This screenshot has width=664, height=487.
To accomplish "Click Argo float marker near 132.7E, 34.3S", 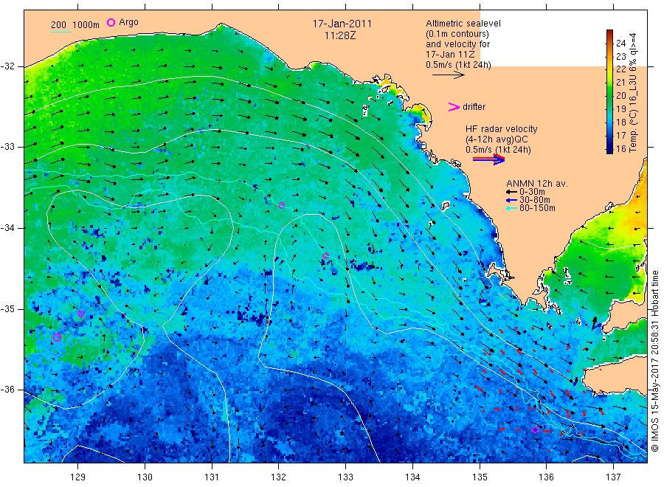I will [325, 255].
